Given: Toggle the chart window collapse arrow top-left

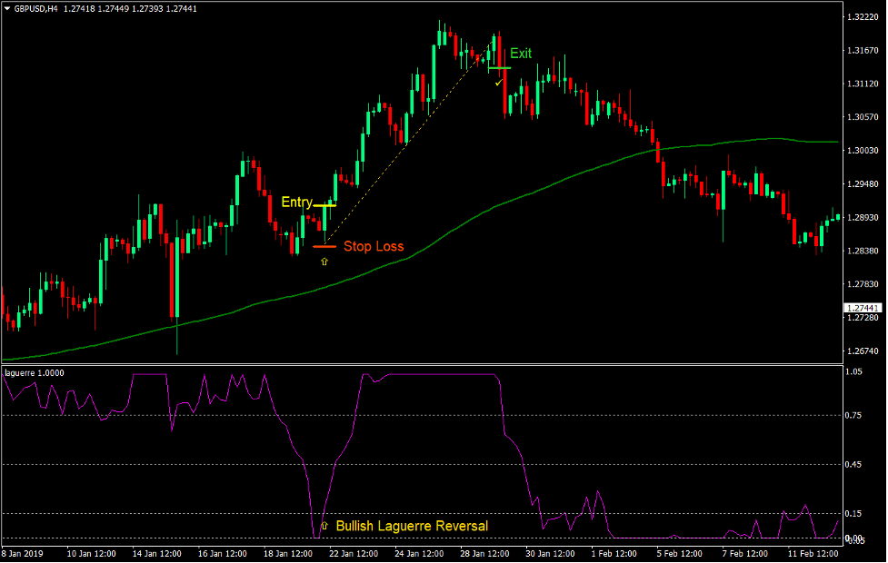Looking at the screenshot, I should point(7,7).
